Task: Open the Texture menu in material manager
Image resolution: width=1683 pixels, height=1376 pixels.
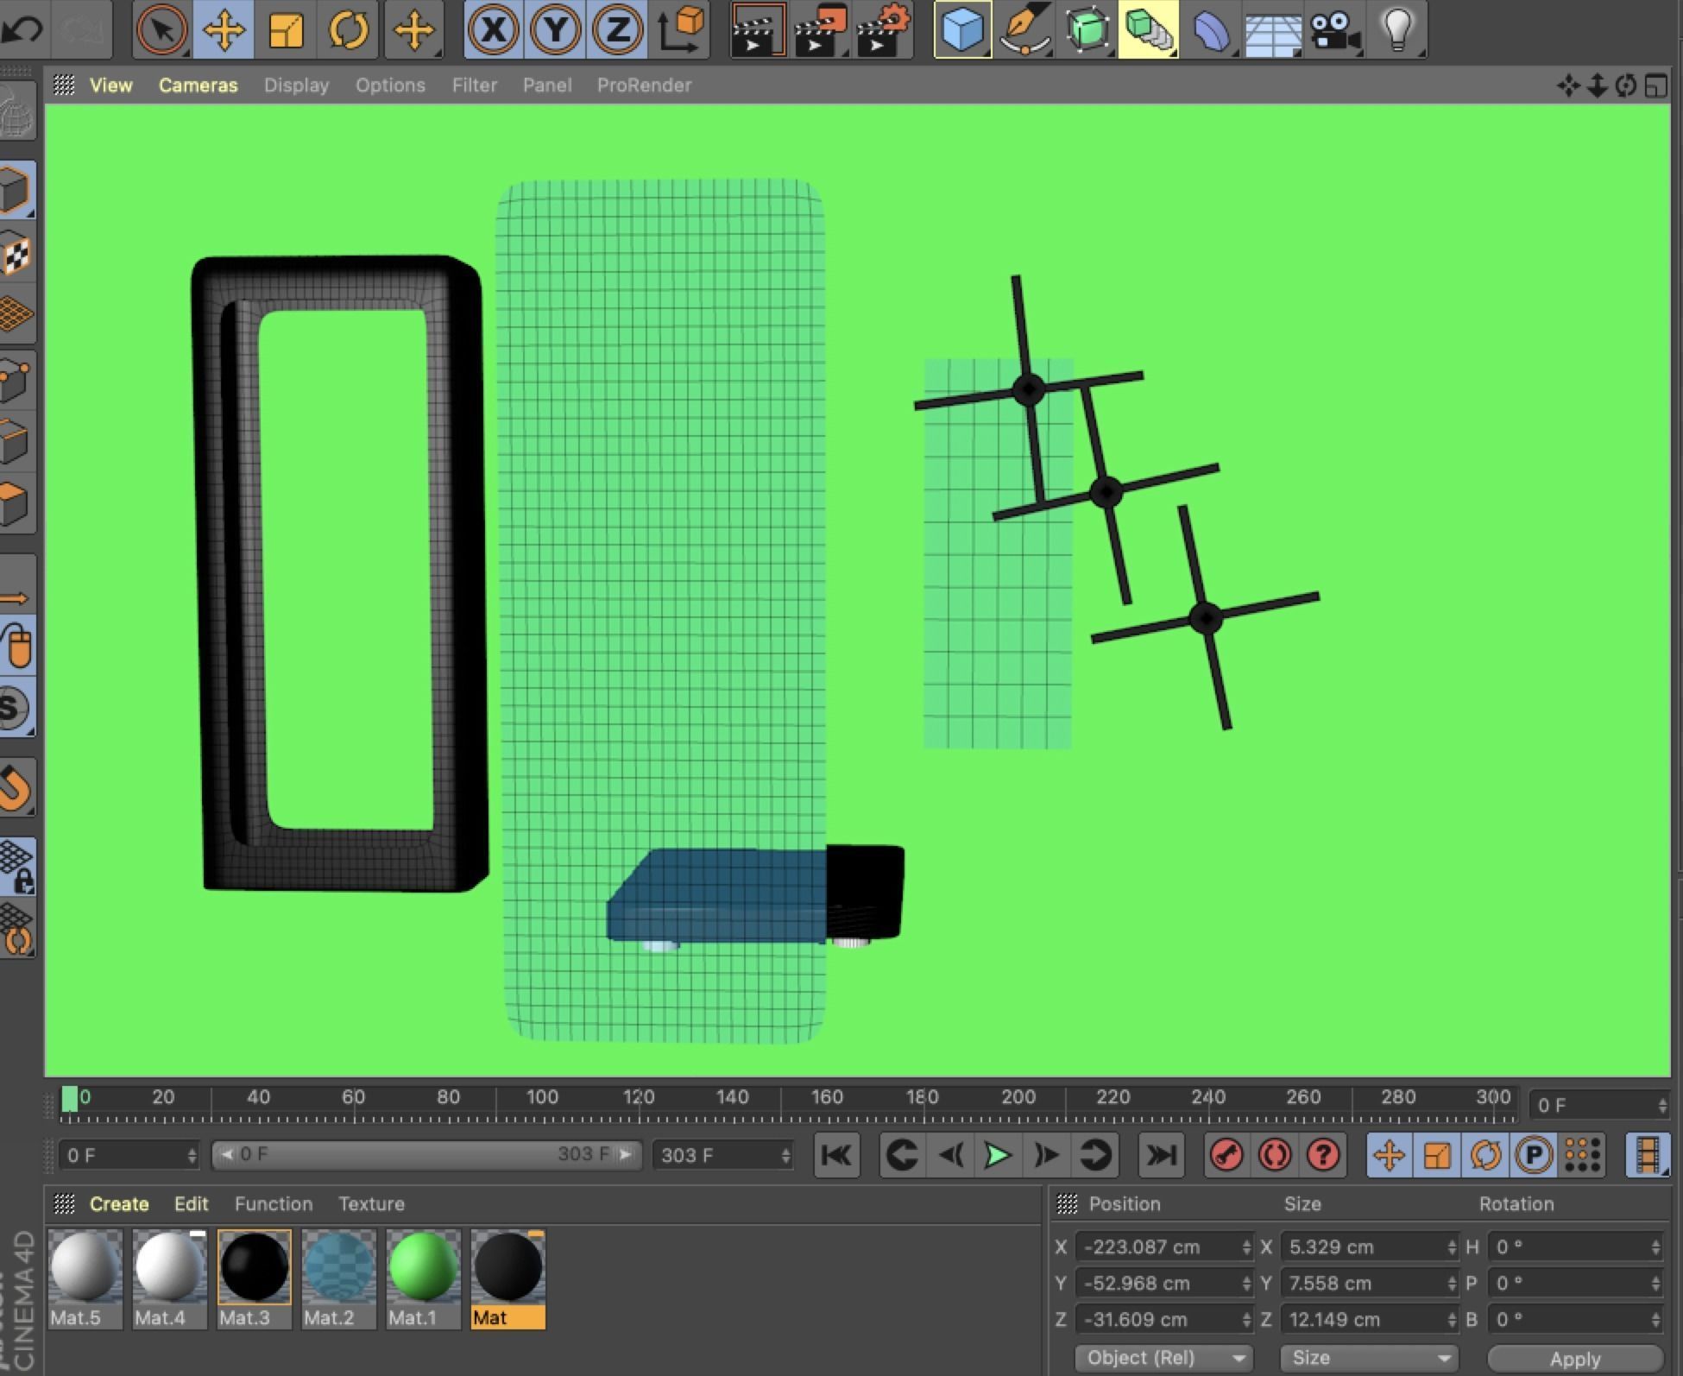Action: [x=371, y=1203]
